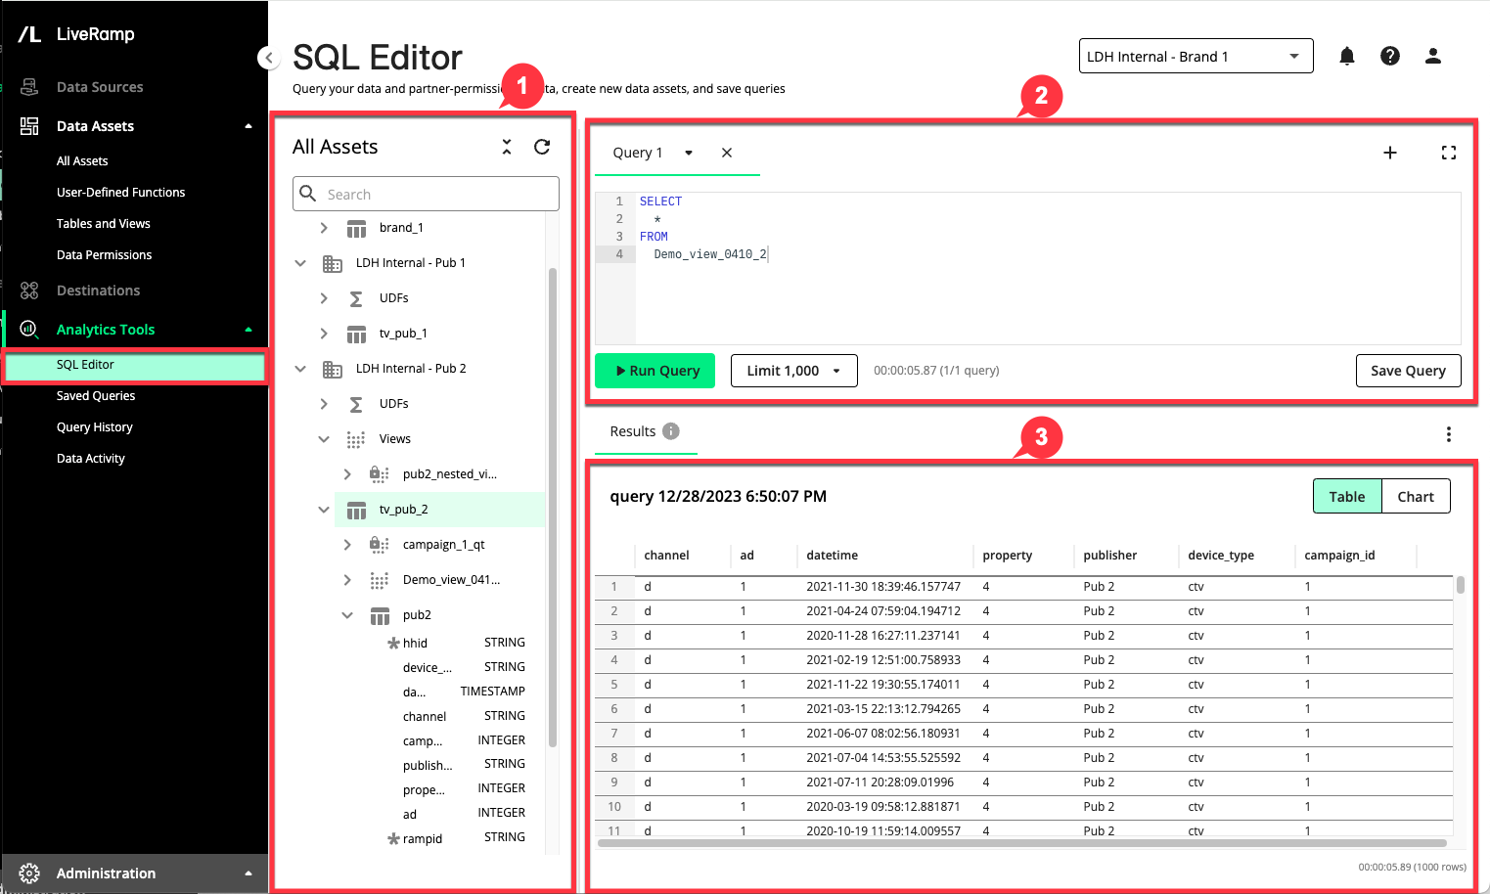
Task: Click the Data Sources sidebar icon
Action: 29,87
